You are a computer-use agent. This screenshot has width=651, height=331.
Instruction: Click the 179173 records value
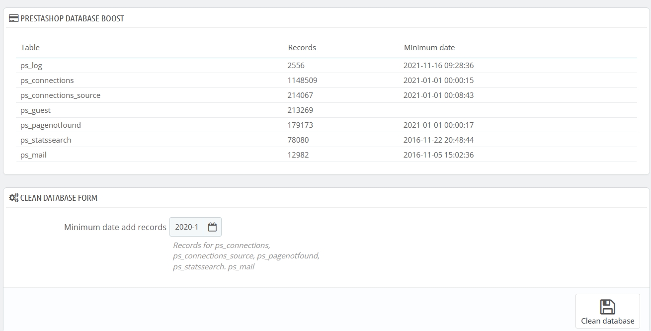pos(301,125)
